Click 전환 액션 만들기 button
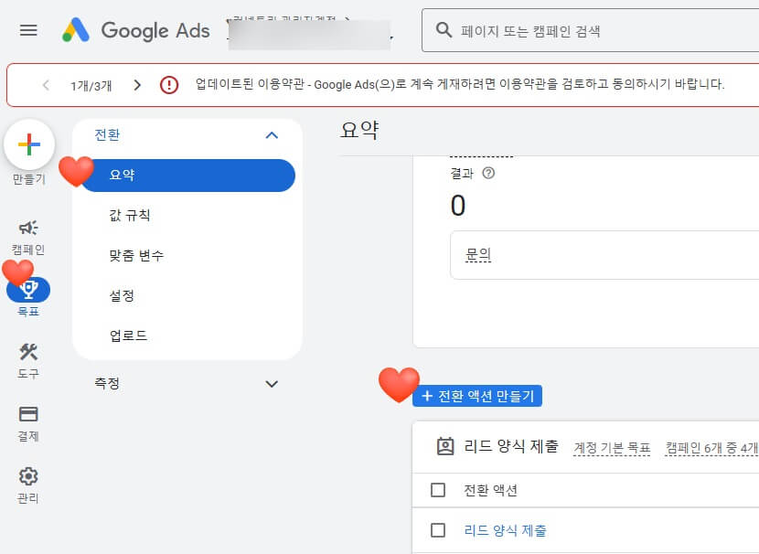Screen dimensions: 759x554 477,396
